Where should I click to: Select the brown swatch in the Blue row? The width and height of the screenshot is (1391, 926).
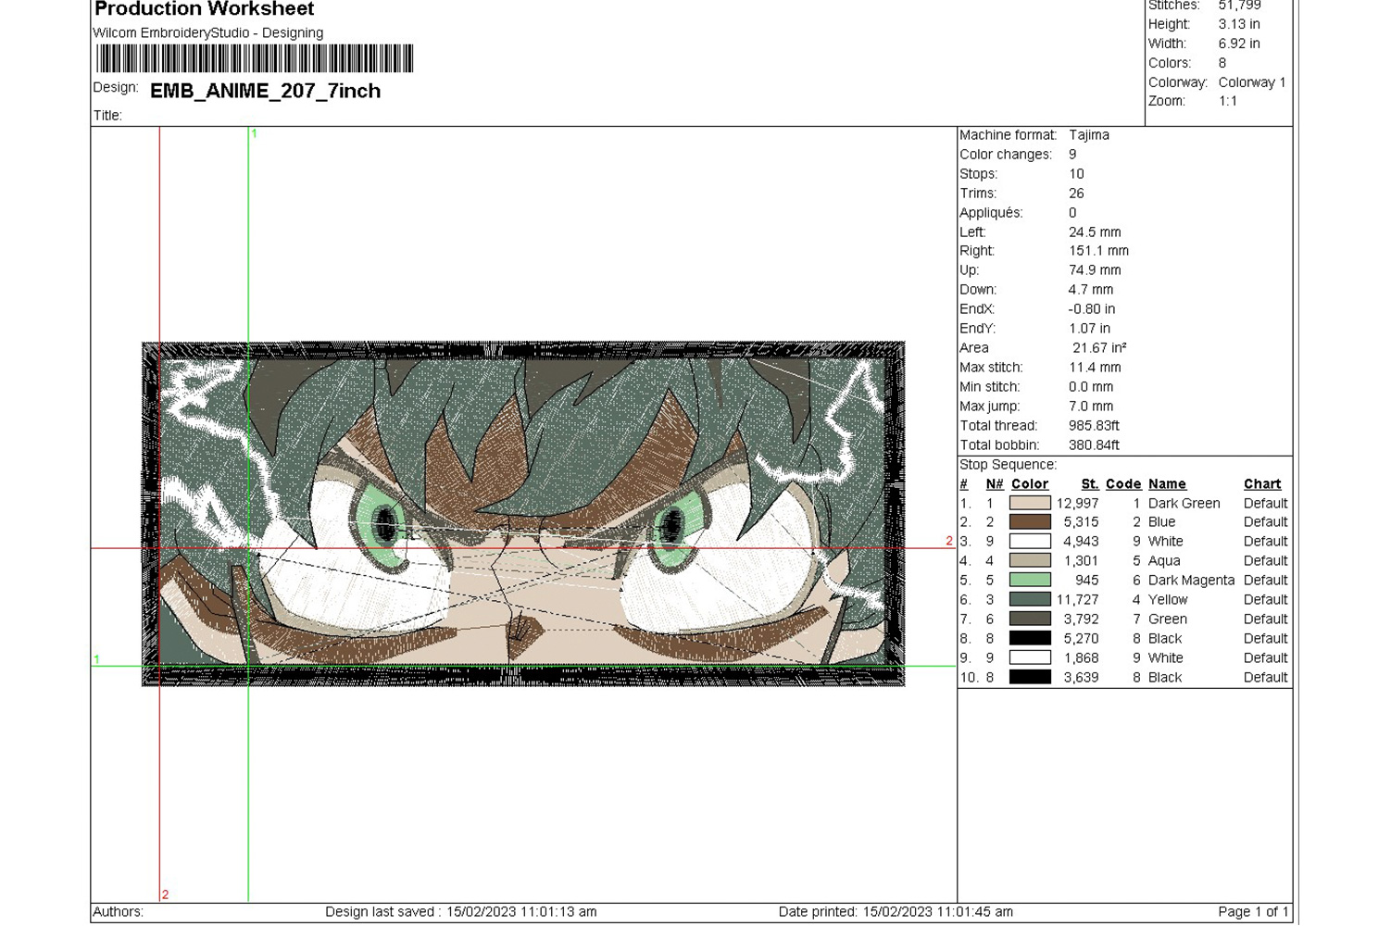pos(1029,522)
